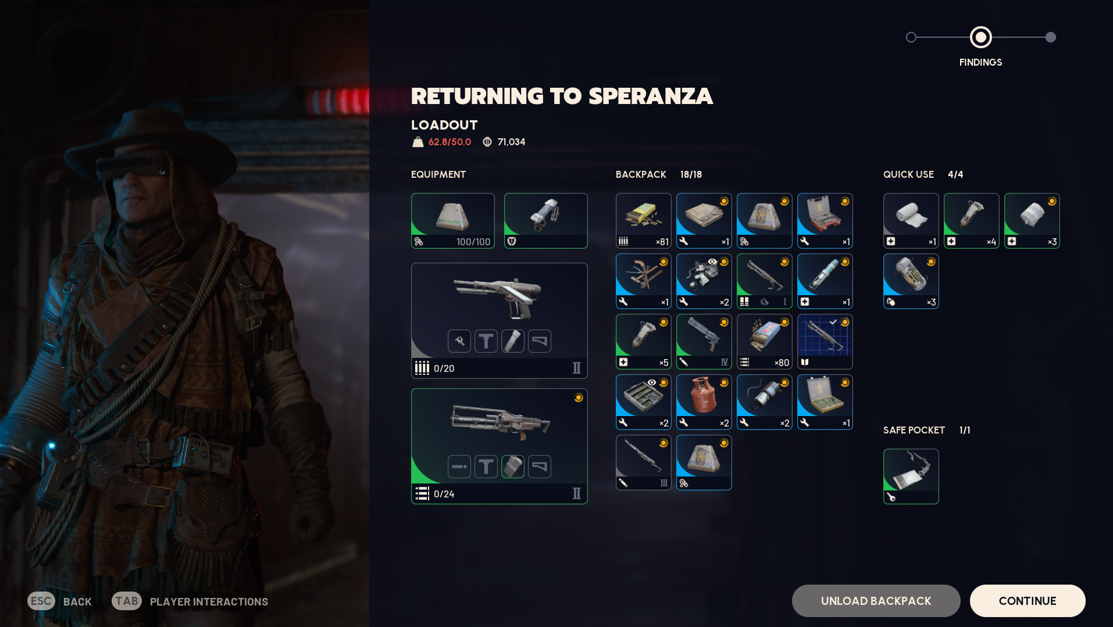Go to the Findings progress step
The image size is (1113, 627).
point(980,37)
